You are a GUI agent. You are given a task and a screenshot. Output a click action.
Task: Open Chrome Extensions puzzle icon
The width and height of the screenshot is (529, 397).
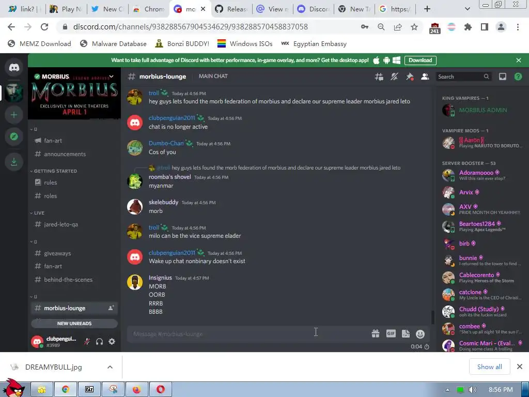(468, 27)
